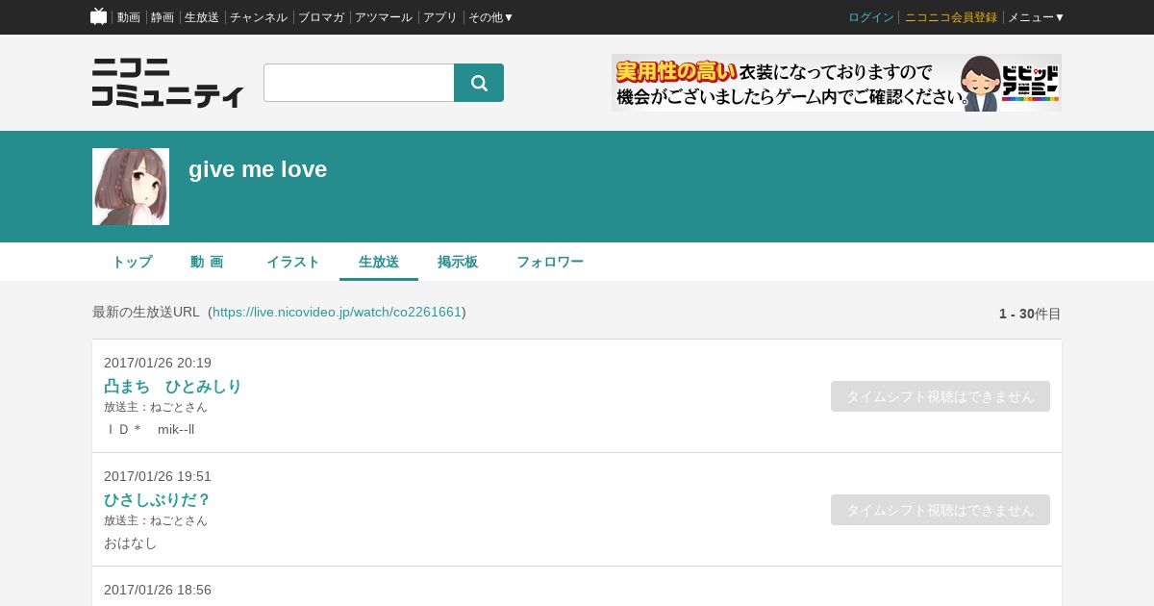Switch to the トップ tab
The height and width of the screenshot is (606, 1154).
(132, 262)
